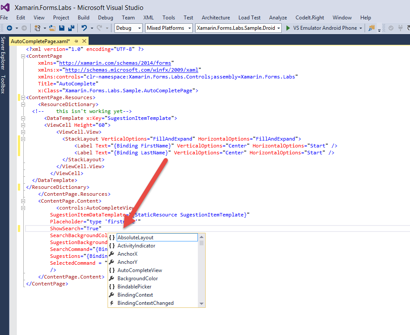Screen dimensions: 410x335
Task: Open the Edit menu
Action: pyautogui.click(x=21, y=18)
